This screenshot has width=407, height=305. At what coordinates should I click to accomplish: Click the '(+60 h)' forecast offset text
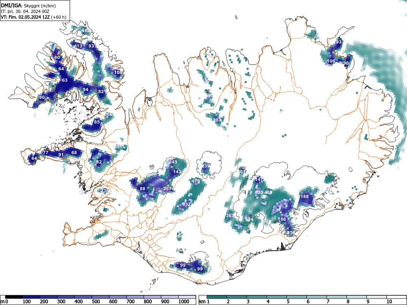(x=59, y=17)
